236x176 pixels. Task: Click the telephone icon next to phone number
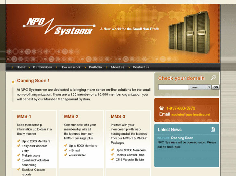(161, 108)
